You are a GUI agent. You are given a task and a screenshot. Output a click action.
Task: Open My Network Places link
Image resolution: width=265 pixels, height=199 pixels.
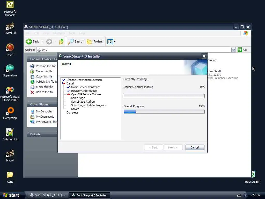43,122
